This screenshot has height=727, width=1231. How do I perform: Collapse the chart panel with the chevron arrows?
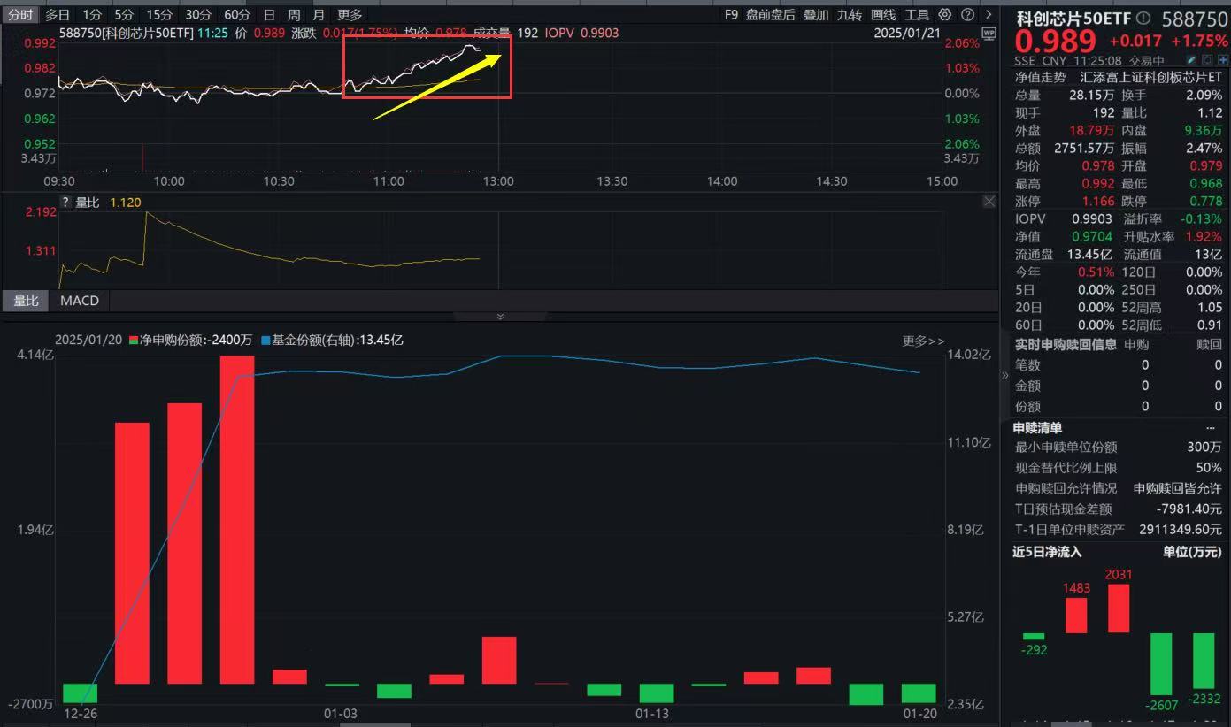point(500,316)
